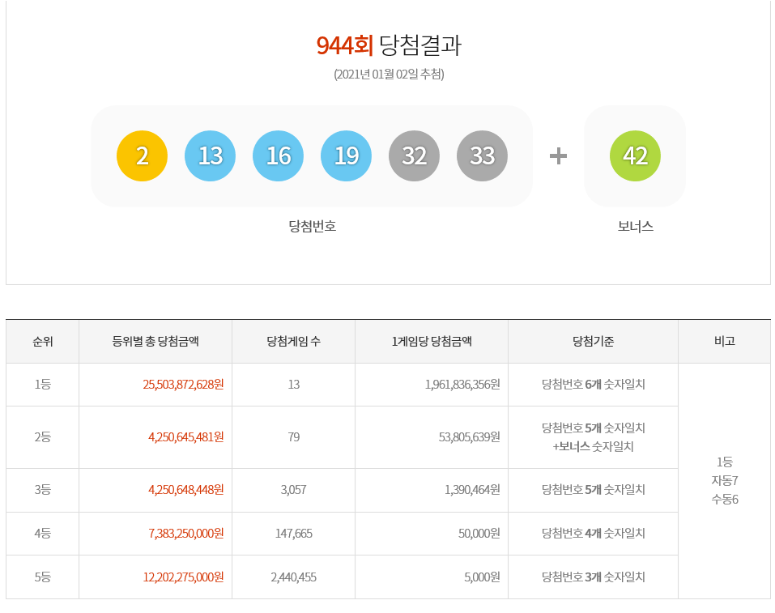Click the draw date text 2021년 01월 02일
The width and height of the screenshot is (775, 613).
389,74
